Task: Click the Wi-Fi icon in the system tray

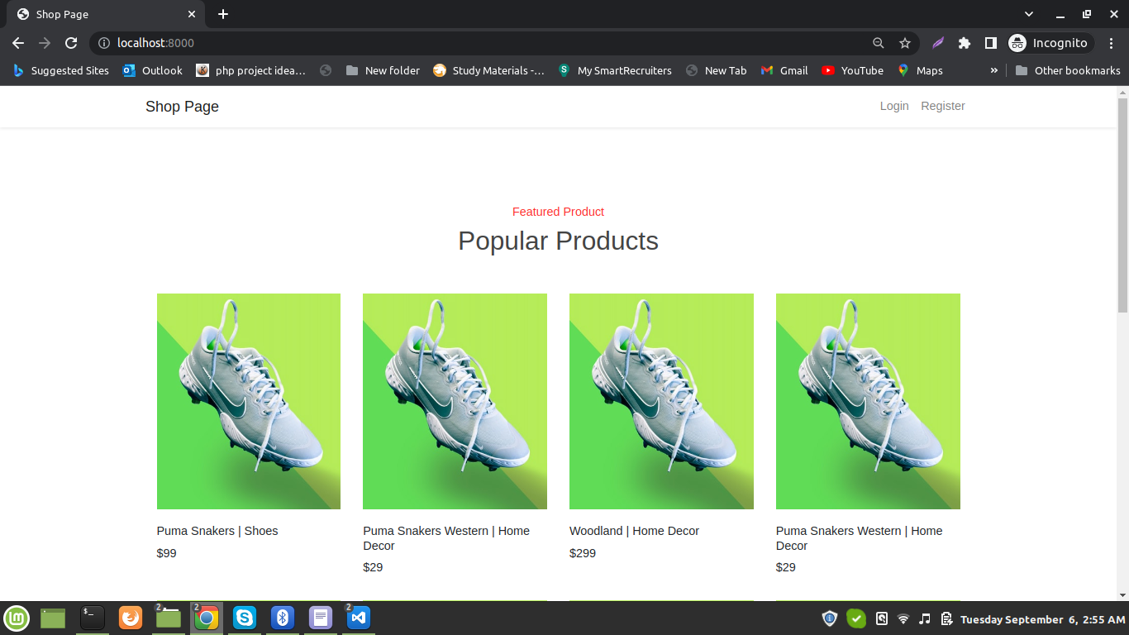Action: coord(903,618)
